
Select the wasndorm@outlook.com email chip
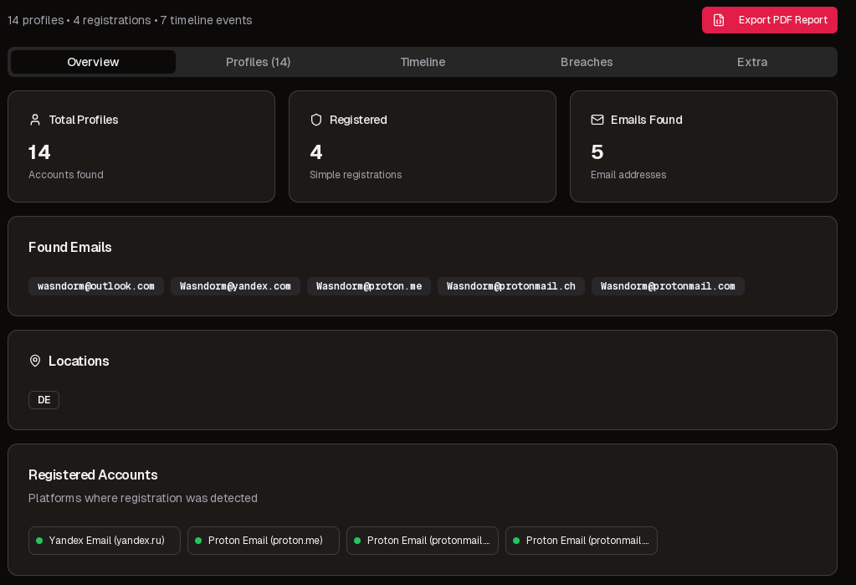click(x=96, y=286)
